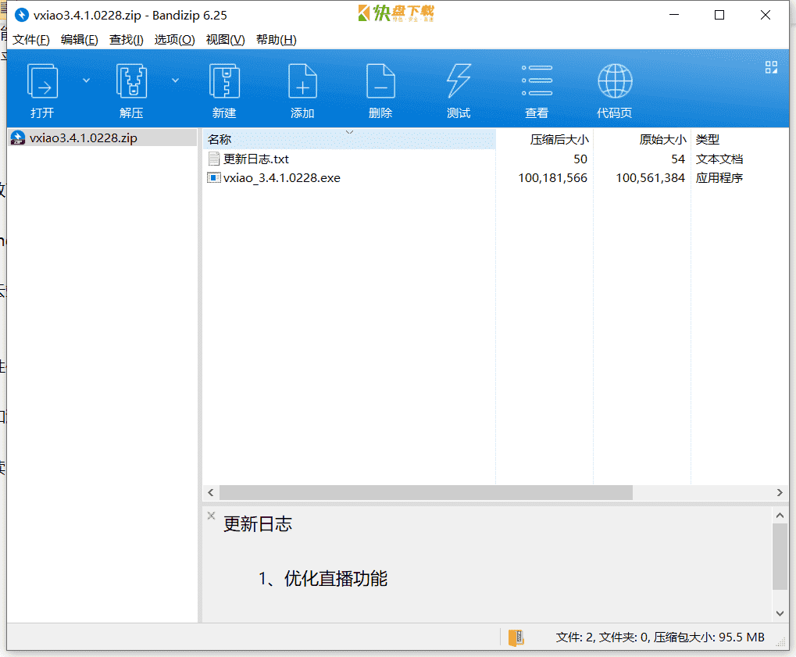The image size is (796, 657).
Task: Click the Bandizip title bar app icon
Action: coord(21,15)
